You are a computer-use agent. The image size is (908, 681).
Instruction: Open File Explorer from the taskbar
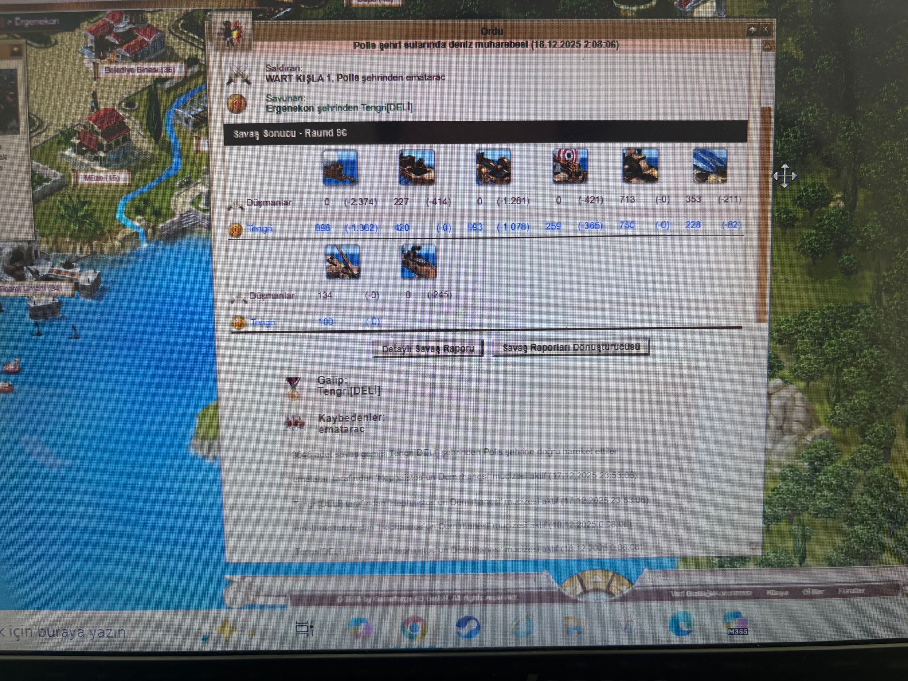[x=575, y=626]
